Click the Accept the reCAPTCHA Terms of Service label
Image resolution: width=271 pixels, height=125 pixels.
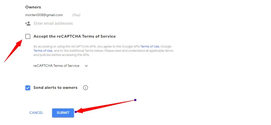(x=74, y=36)
